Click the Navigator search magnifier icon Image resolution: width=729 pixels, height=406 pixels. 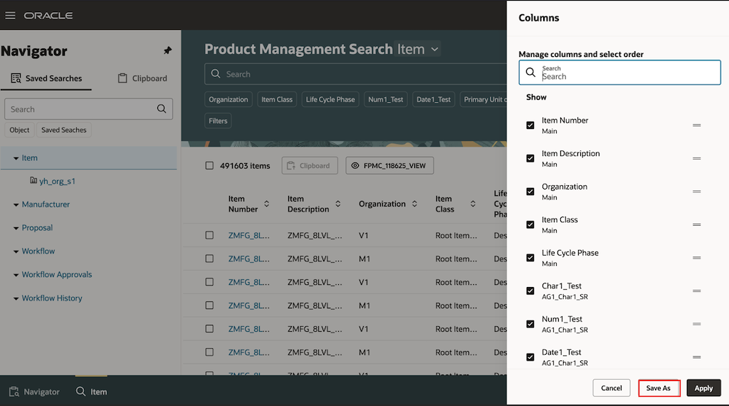162,109
